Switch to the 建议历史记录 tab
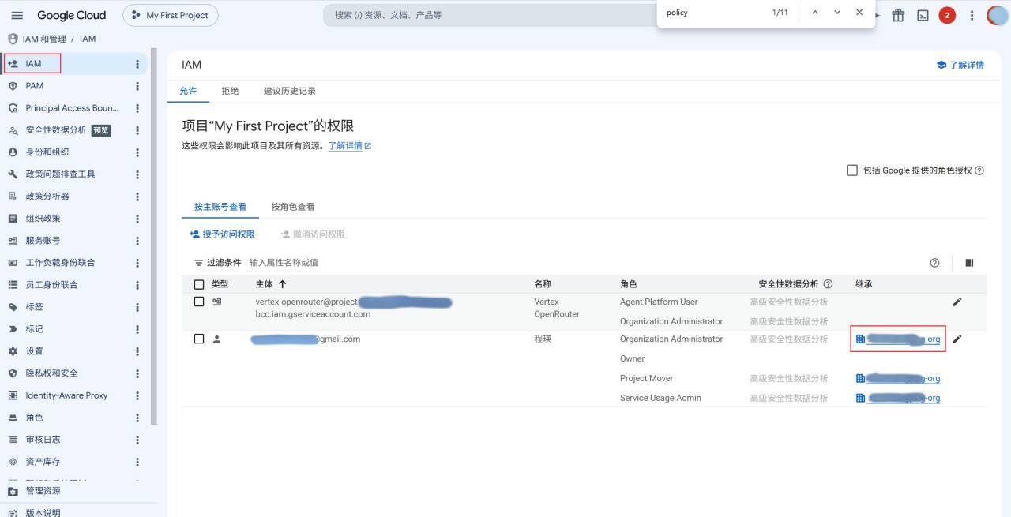The height and width of the screenshot is (517, 1011). [290, 91]
